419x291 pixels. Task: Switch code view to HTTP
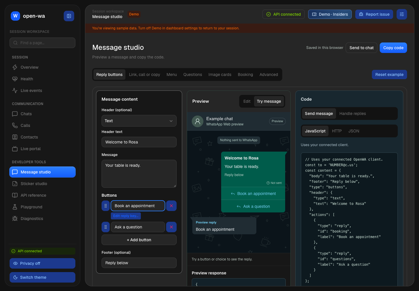[337, 131]
